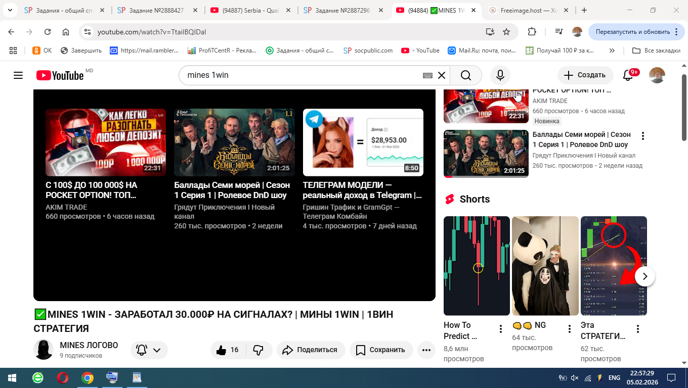This screenshot has width=688, height=388.
Task: Clear the search field with X icon
Action: tap(442, 75)
